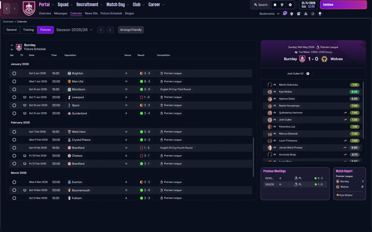Open the Season 2025/26 dropdown
The width and height of the screenshot is (372, 232).
(x=74, y=30)
